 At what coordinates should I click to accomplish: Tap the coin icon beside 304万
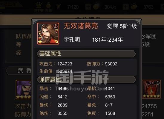[96, 7]
